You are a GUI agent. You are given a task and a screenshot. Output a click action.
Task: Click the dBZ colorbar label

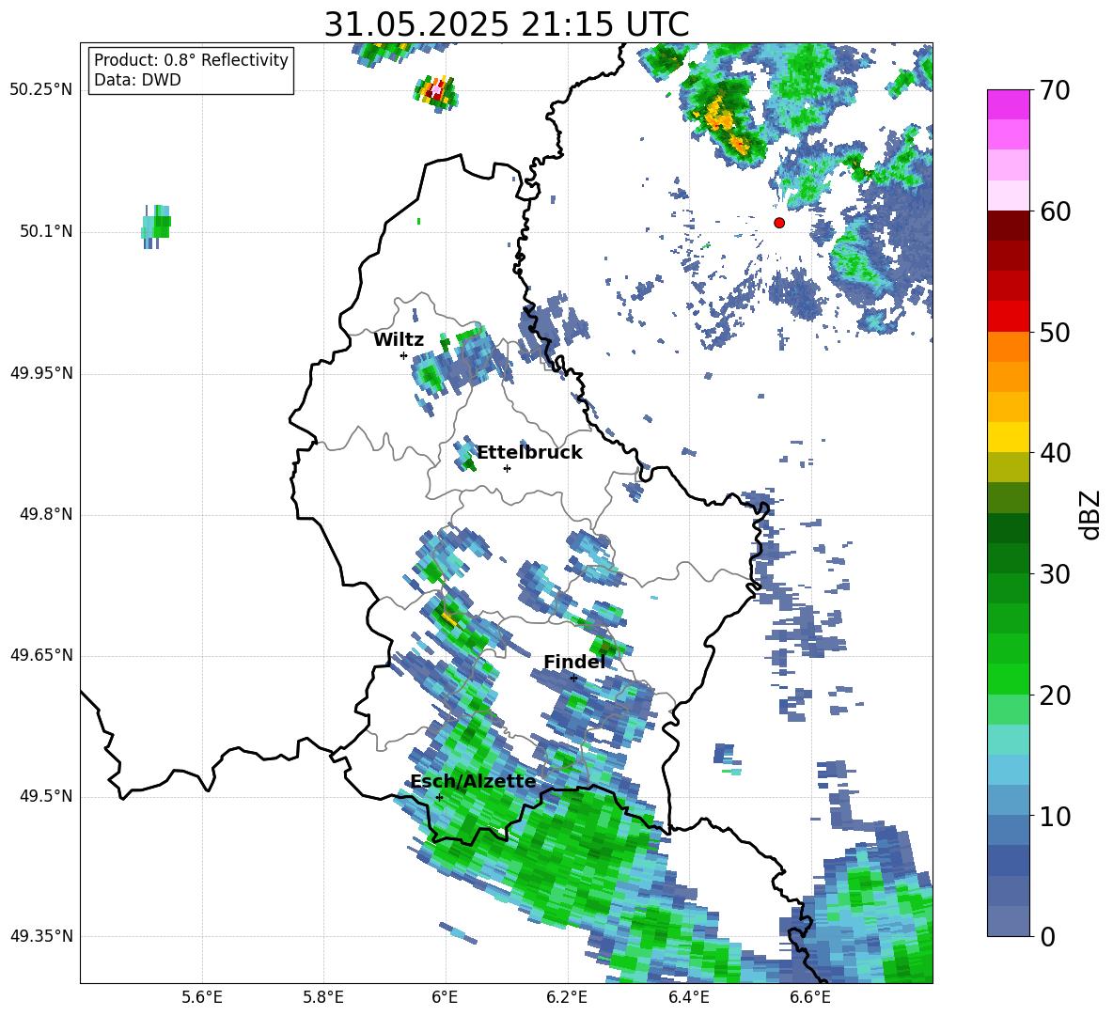tap(1090, 515)
